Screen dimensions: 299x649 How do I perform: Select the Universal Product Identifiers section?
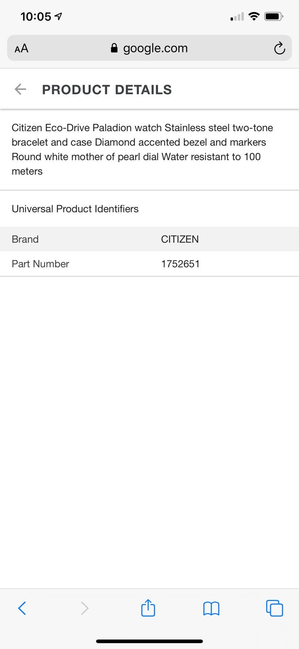click(75, 209)
